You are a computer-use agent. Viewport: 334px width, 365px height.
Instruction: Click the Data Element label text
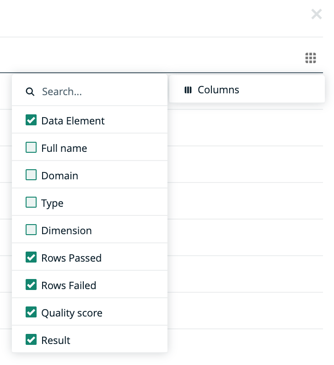(x=73, y=121)
